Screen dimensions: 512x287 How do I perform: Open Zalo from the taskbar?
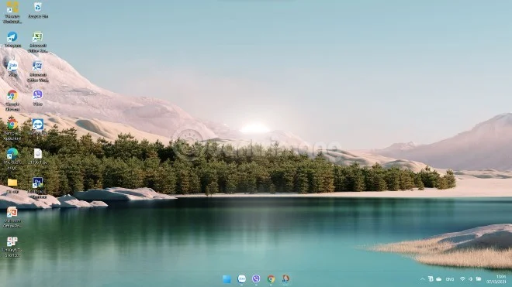[241, 278]
